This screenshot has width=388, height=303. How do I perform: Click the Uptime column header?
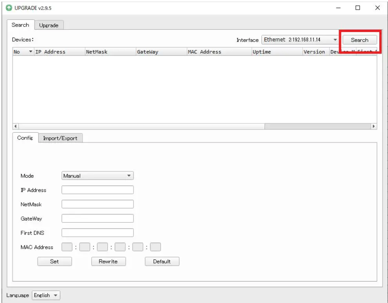(x=277, y=52)
